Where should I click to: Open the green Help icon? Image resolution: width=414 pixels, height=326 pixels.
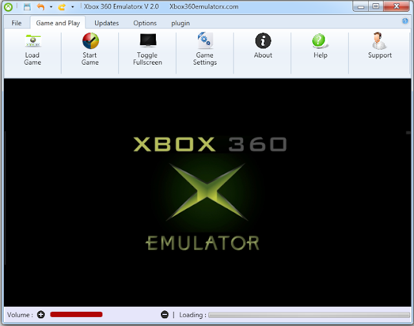(x=320, y=41)
